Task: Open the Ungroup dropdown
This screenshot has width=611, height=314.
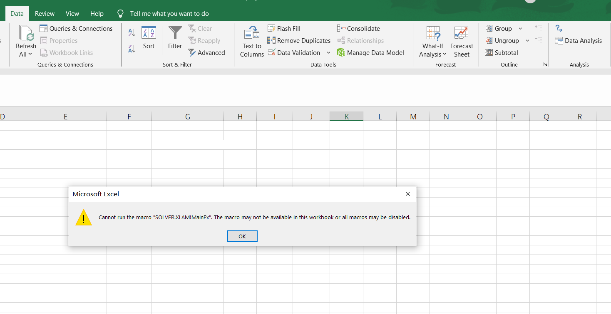Action: pos(527,40)
